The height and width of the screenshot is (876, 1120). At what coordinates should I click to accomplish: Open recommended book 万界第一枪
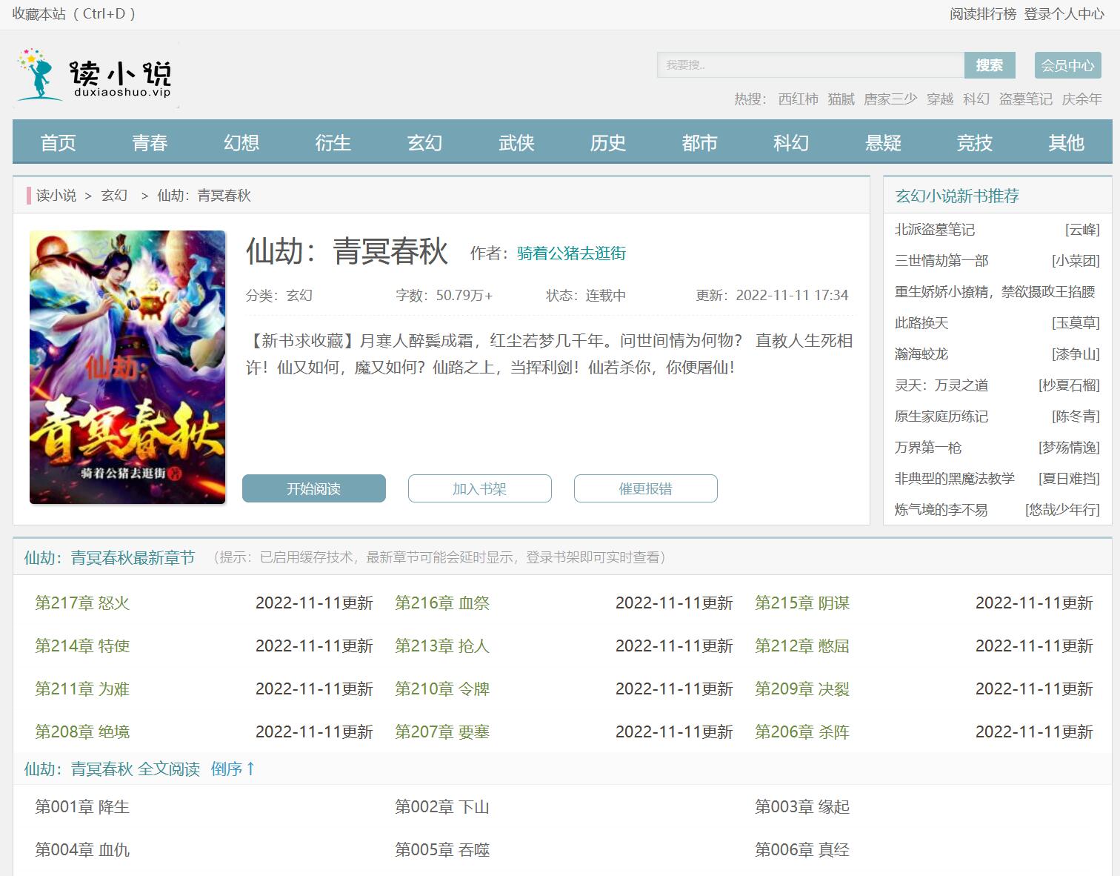coord(928,448)
